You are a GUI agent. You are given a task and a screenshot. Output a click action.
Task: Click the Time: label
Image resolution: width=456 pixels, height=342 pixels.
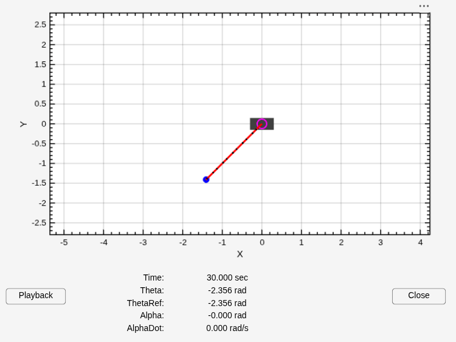pyautogui.click(x=154, y=277)
